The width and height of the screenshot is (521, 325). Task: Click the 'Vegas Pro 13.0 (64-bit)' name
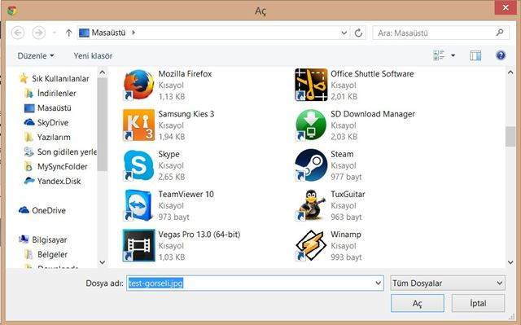pos(199,235)
